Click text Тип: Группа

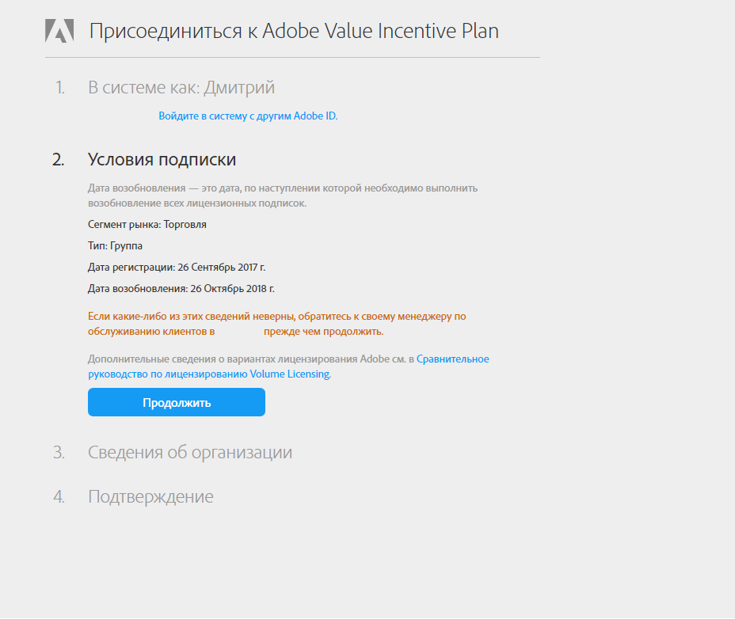(115, 246)
